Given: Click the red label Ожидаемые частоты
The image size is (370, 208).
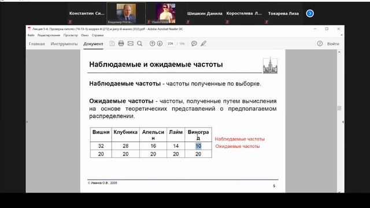Looking at the screenshot, I should [x=238, y=146].
